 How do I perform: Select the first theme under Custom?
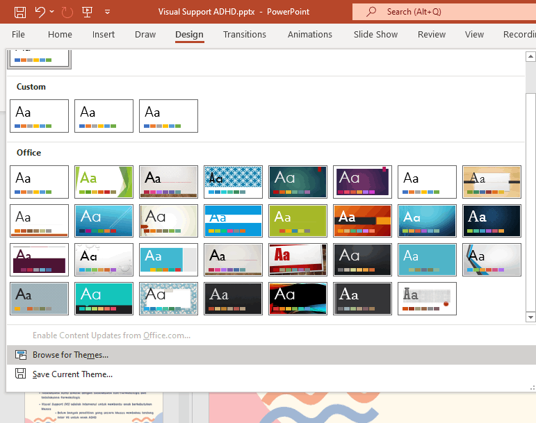point(40,116)
